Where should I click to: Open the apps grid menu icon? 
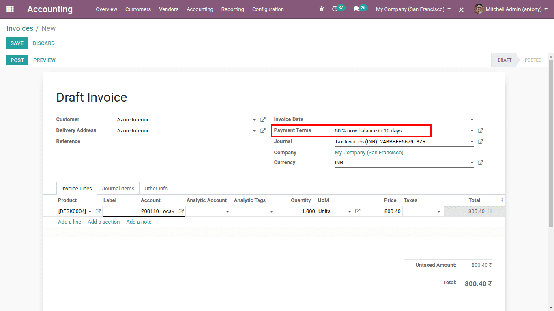coord(10,9)
